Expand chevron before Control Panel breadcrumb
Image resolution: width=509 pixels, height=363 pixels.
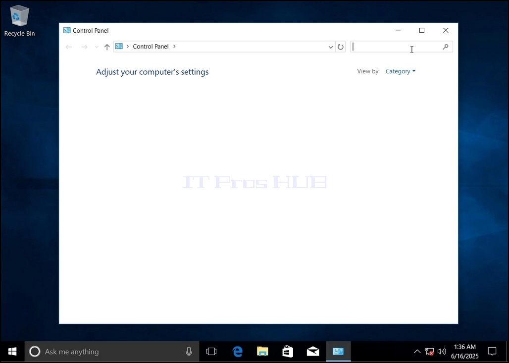128,47
